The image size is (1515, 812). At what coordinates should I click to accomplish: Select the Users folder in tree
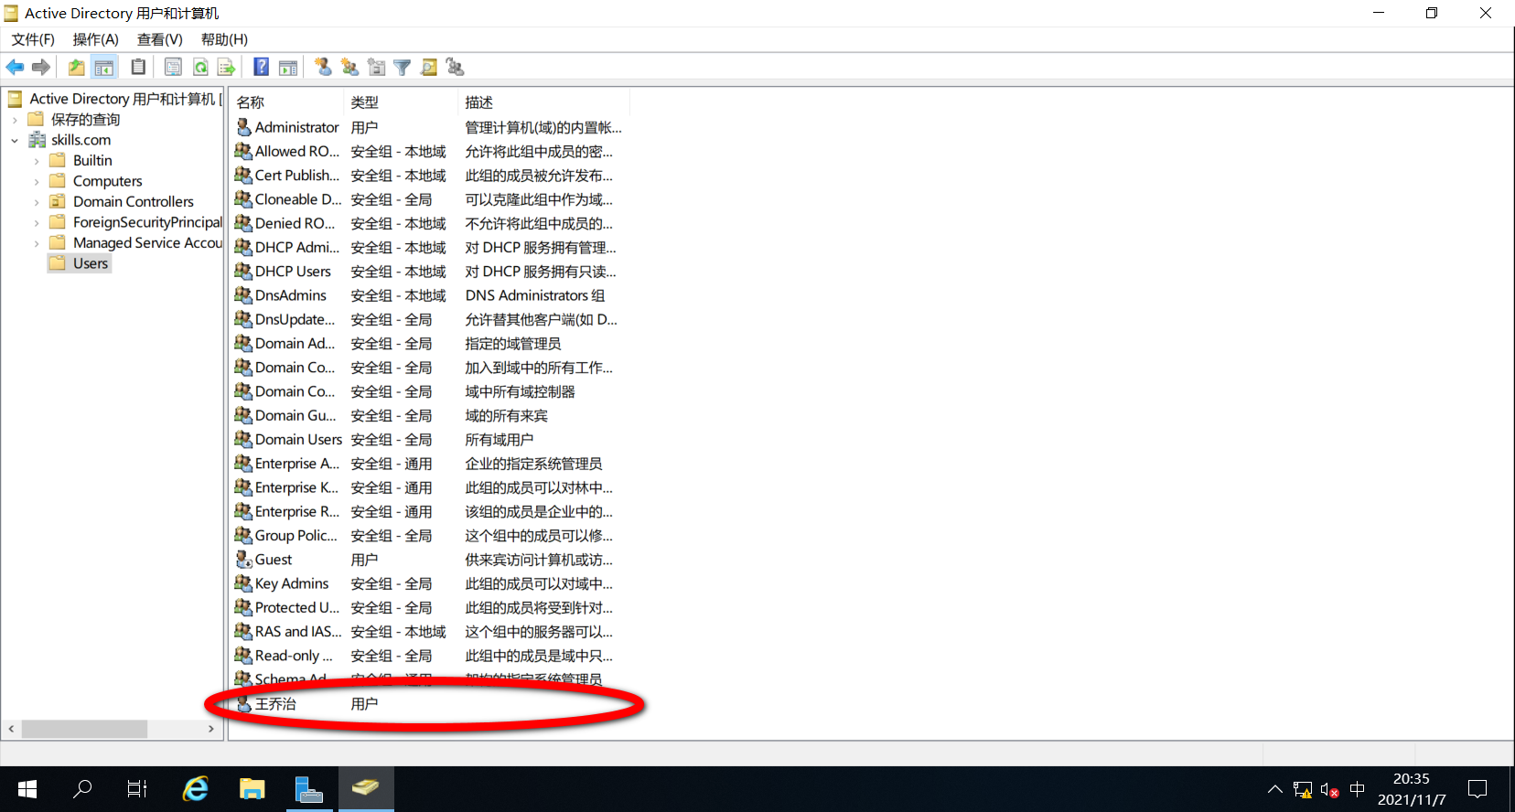[90, 263]
